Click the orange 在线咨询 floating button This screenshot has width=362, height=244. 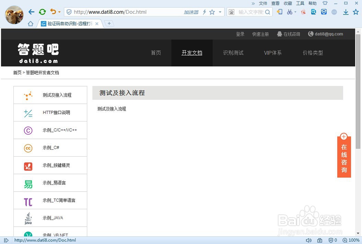click(x=344, y=156)
